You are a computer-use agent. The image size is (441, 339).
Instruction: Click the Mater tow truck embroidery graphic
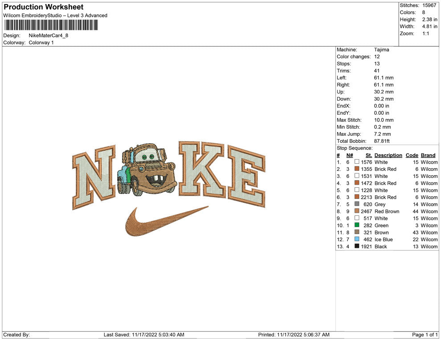click(x=147, y=169)
